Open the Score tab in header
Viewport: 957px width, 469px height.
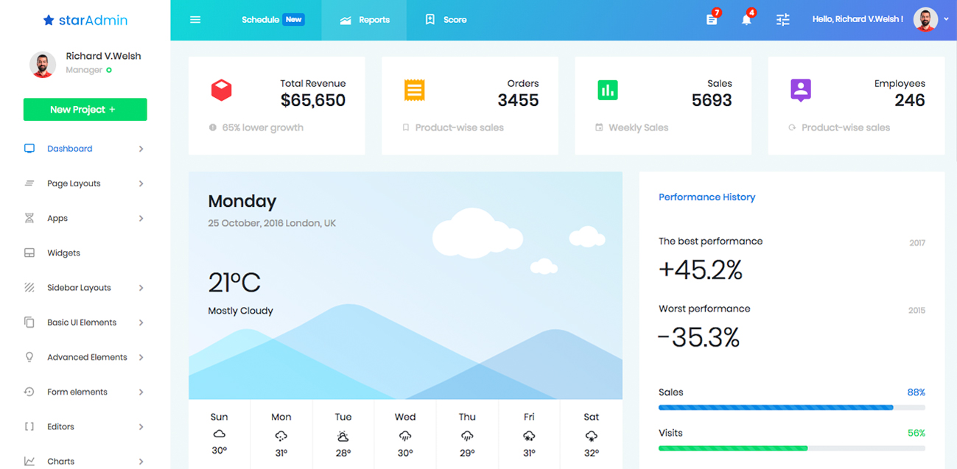pyautogui.click(x=446, y=20)
